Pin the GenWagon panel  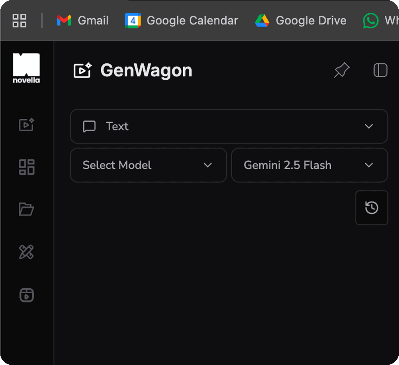tap(342, 70)
